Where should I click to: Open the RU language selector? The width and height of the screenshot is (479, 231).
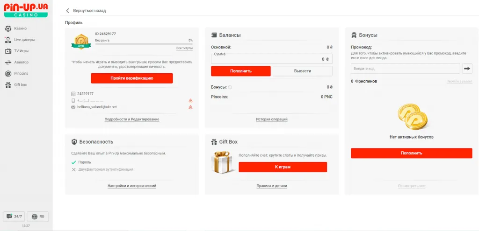coord(37,217)
